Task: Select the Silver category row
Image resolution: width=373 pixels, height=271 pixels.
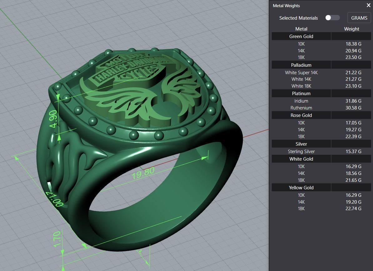Action: (x=321, y=144)
